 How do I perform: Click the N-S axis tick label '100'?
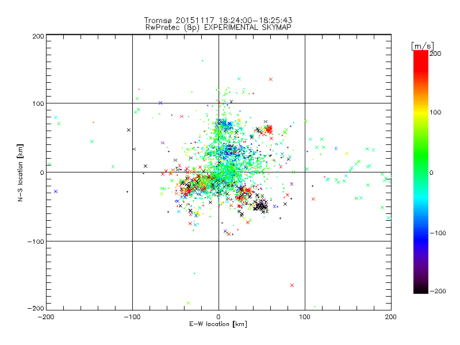click(x=38, y=103)
